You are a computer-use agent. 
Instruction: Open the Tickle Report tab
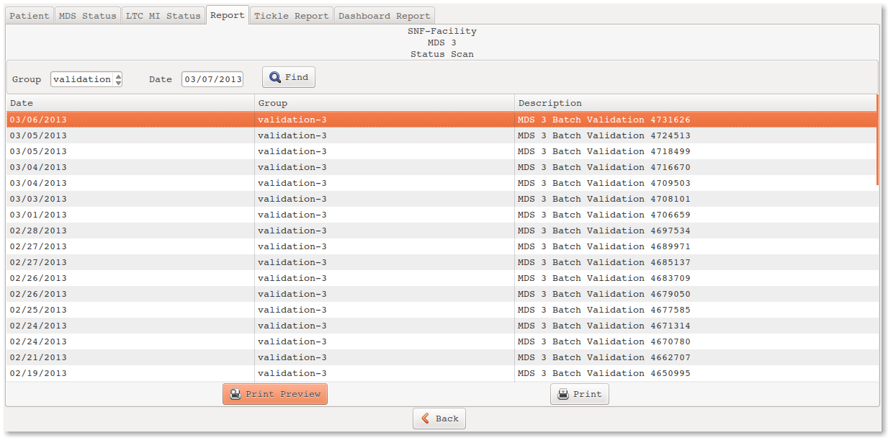(292, 15)
